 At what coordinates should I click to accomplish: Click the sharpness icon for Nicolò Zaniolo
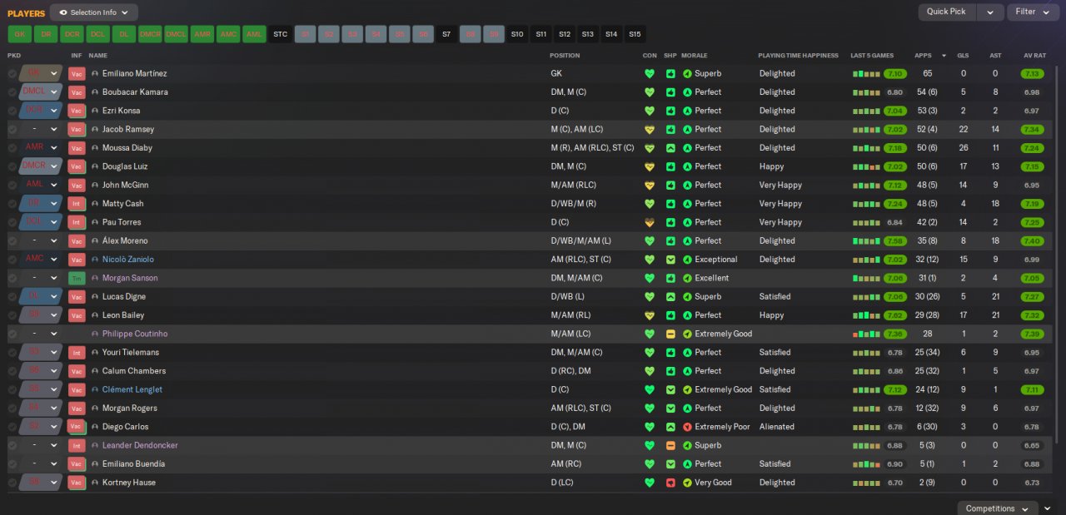[670, 260]
